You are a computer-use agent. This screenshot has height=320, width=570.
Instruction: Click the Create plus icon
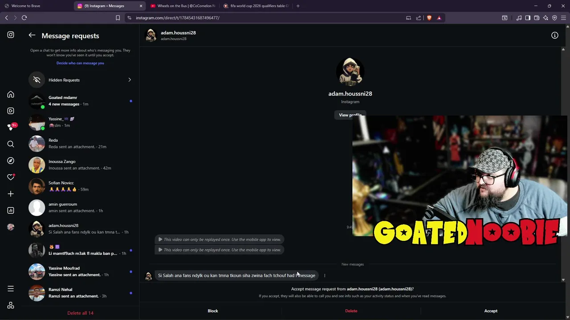pos(11,194)
